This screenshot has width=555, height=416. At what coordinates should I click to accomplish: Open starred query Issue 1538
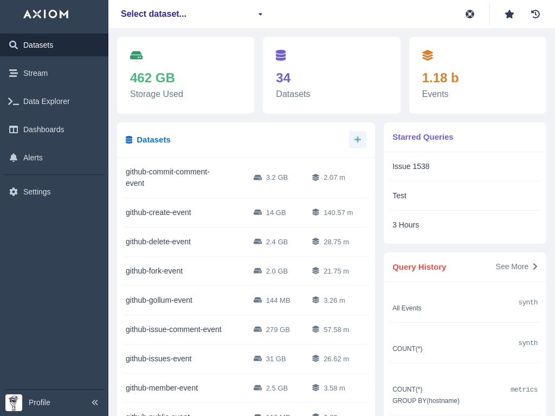click(411, 166)
